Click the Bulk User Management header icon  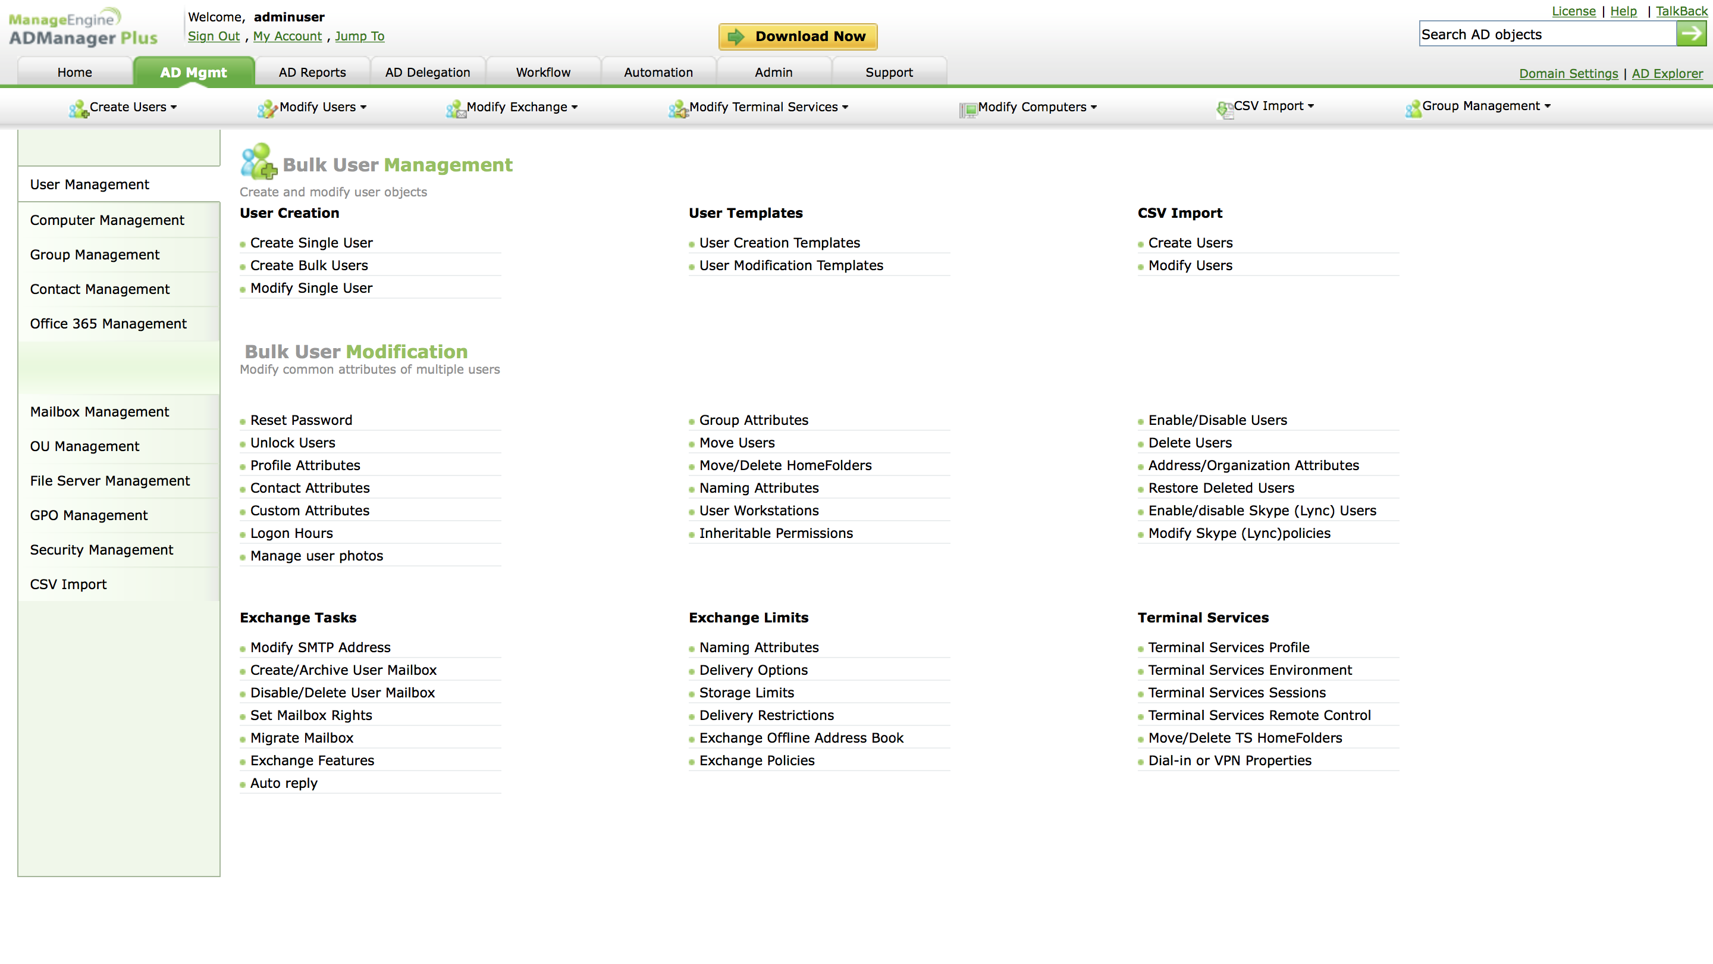[x=259, y=162]
